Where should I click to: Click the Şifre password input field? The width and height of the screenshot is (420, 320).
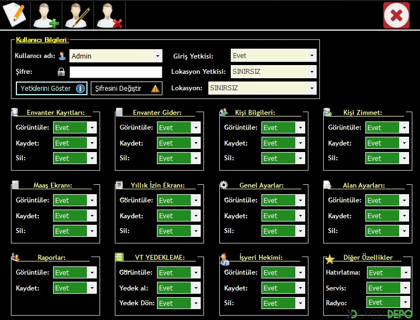tap(115, 72)
